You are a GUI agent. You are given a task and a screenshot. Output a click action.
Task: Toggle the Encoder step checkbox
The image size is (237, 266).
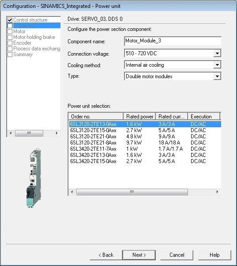tap(10, 43)
